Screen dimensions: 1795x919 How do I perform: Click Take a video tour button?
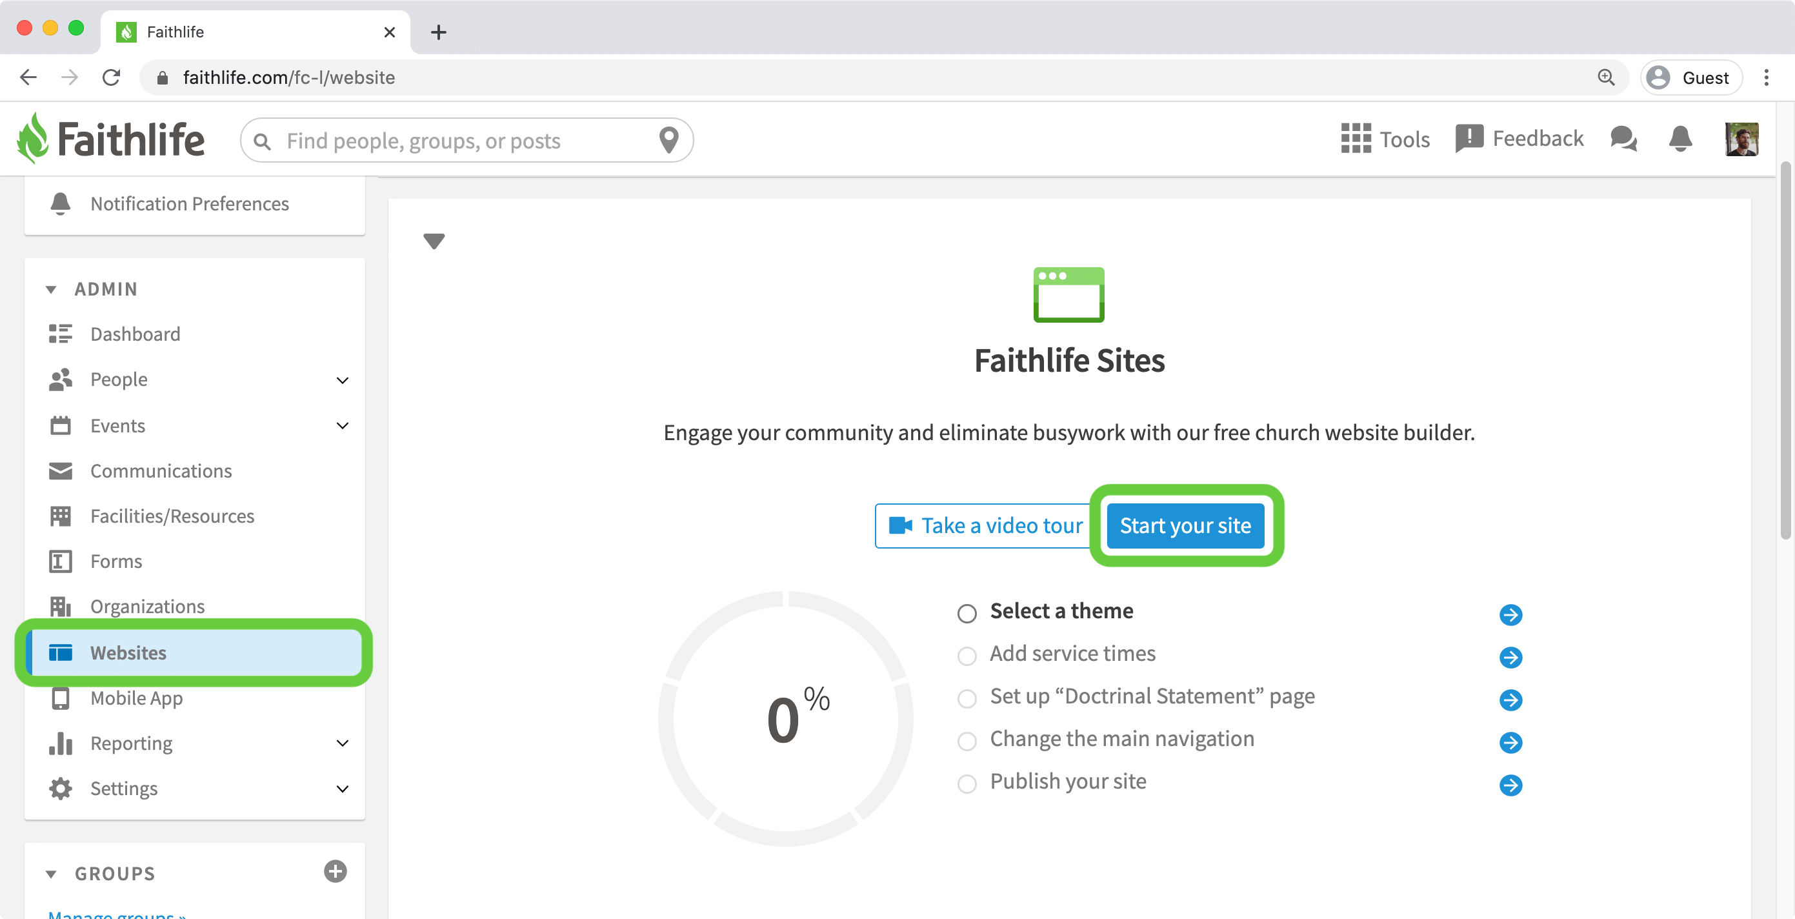coord(983,525)
